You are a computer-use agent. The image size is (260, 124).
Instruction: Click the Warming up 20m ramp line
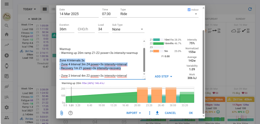99,53
